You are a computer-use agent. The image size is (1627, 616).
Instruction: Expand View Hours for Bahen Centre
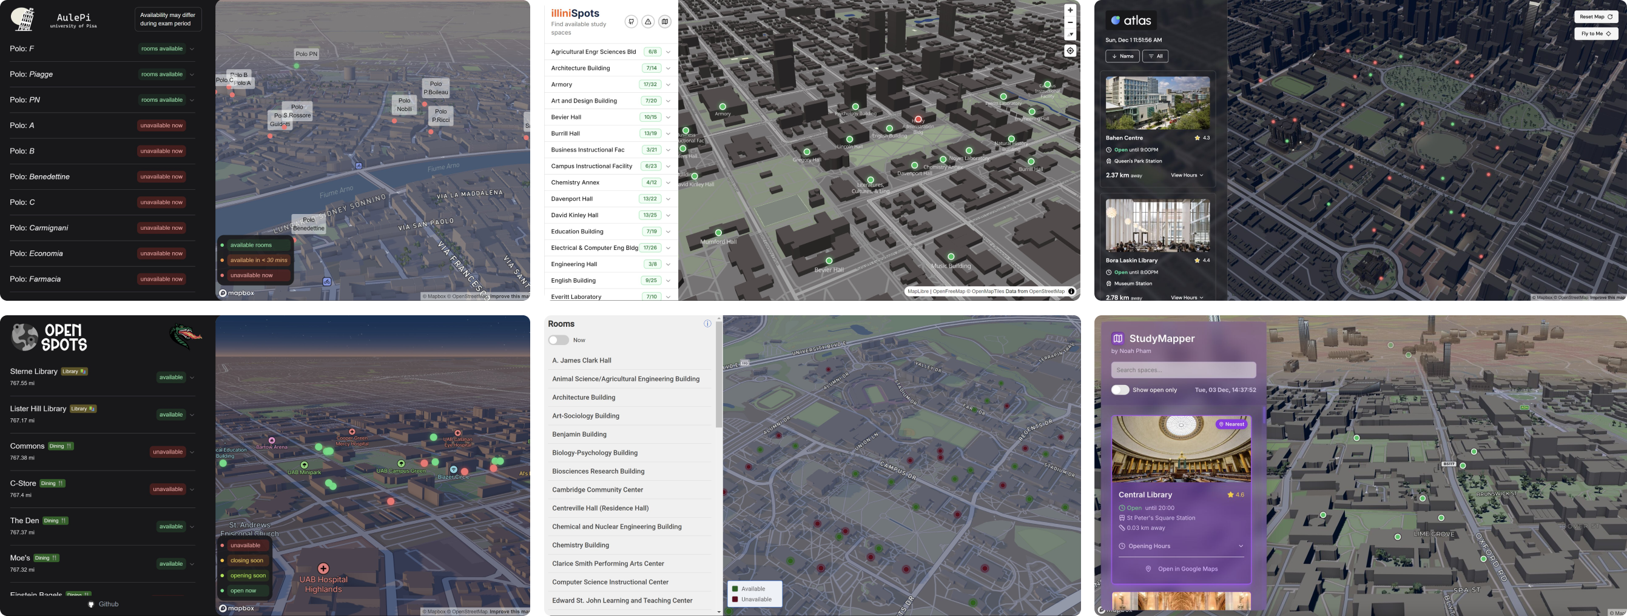1187,175
